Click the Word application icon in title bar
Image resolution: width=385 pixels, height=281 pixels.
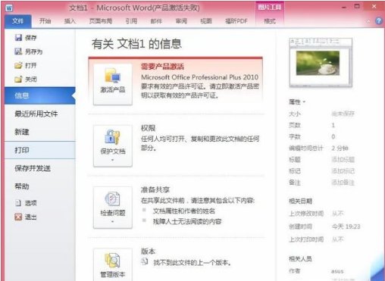click(x=9, y=8)
